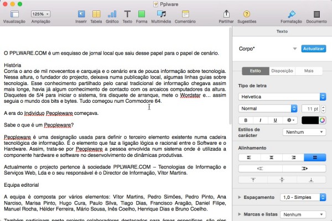Align text to top vertically
The image size is (332, 221).
[253, 180]
